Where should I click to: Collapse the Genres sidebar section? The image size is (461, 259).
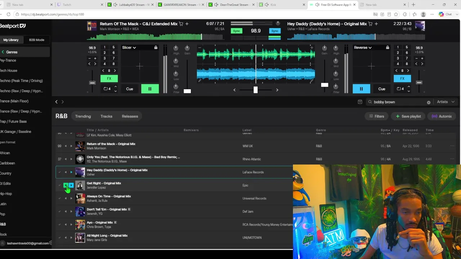(3, 52)
